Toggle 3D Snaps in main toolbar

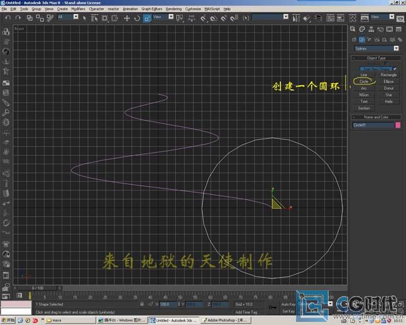coord(204,18)
